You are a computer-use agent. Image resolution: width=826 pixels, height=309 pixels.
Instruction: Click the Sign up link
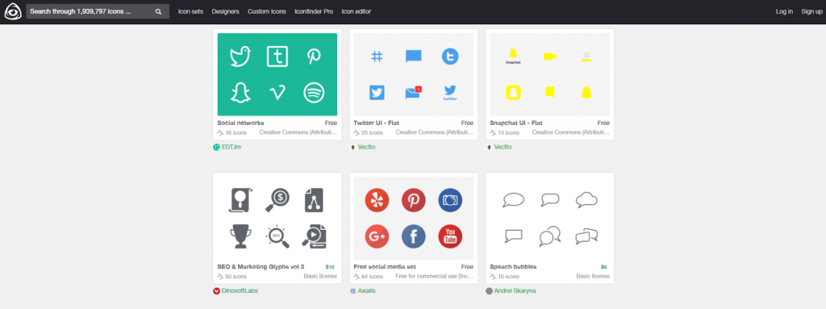coord(811,11)
